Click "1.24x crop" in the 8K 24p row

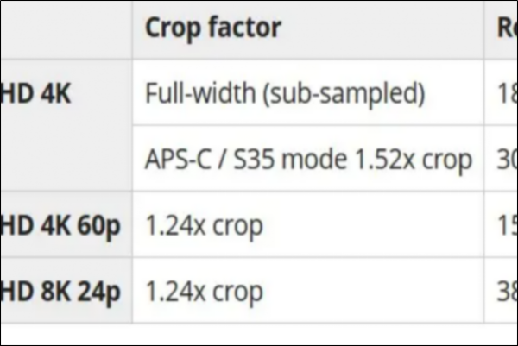pos(204,292)
